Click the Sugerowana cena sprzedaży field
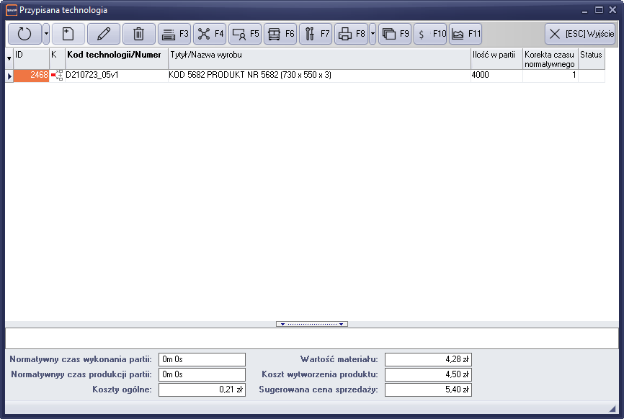Screen dimensions: 624x419 coord(428,389)
